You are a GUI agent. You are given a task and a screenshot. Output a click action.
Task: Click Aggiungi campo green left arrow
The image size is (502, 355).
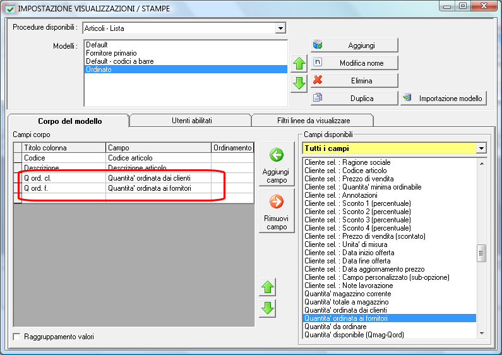(x=277, y=164)
